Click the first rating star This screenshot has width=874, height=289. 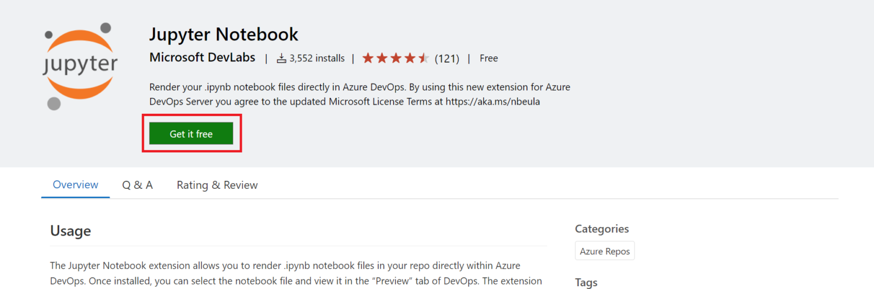point(368,58)
